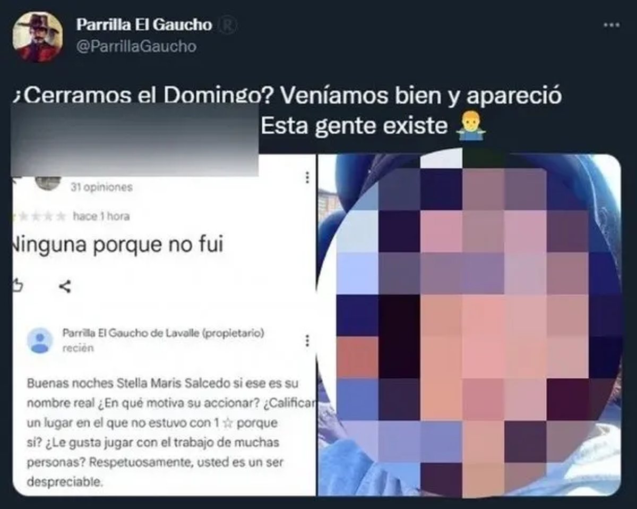Click the thumbs-up like icon on review
The height and width of the screenshot is (509, 637).
[18, 286]
